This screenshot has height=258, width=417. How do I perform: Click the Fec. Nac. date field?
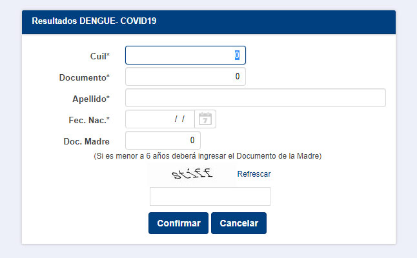click(x=159, y=119)
